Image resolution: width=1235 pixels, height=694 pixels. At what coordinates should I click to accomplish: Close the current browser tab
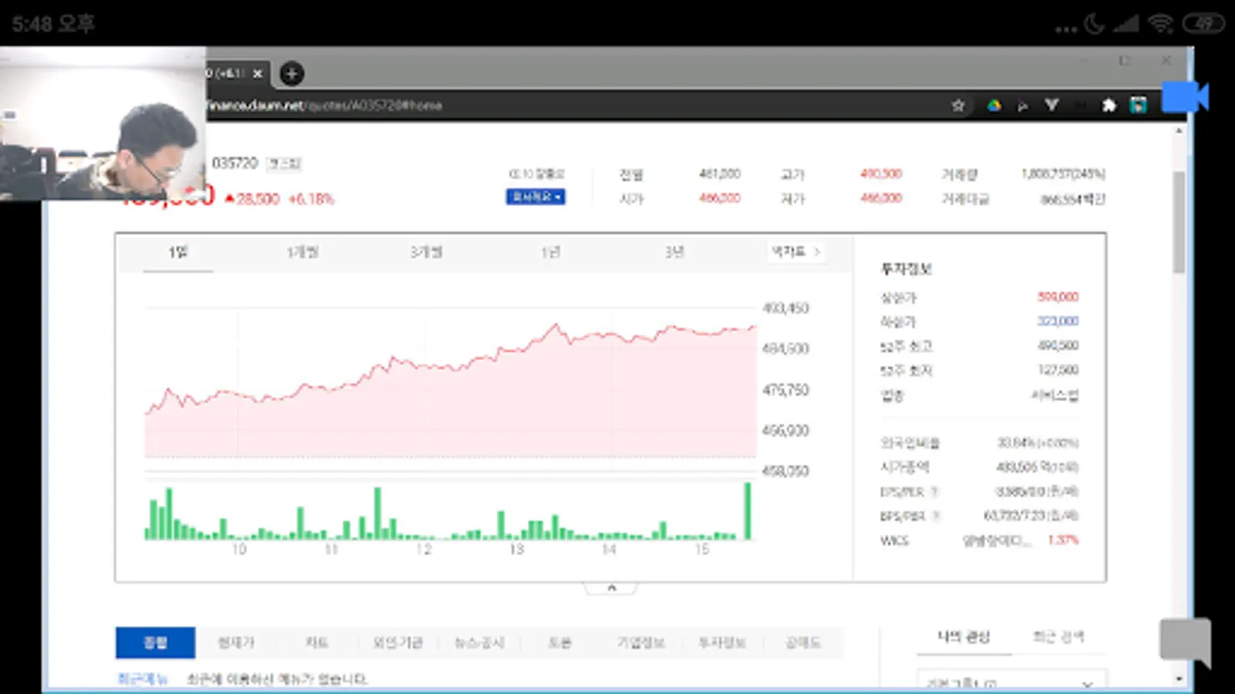click(x=258, y=73)
